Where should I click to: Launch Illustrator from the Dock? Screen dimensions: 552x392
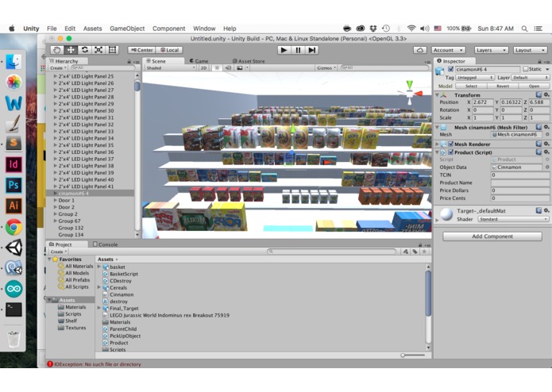coord(14,206)
